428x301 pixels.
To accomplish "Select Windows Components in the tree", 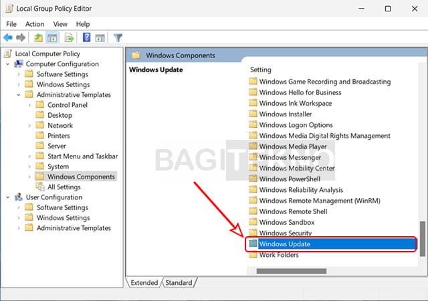I will 81,177.
